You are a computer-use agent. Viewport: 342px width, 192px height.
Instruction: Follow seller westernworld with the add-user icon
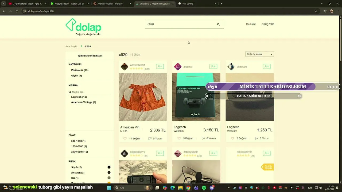click(160, 66)
